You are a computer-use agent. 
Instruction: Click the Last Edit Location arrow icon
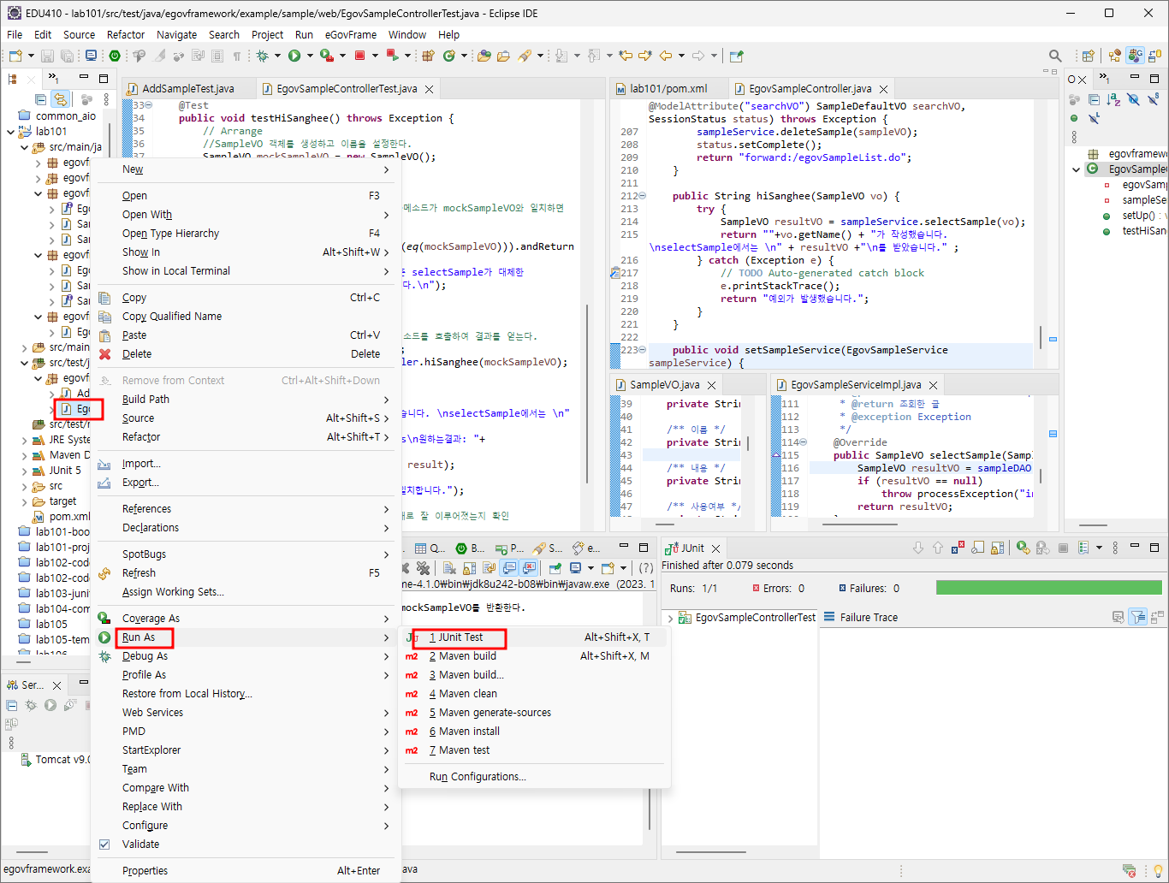point(626,56)
